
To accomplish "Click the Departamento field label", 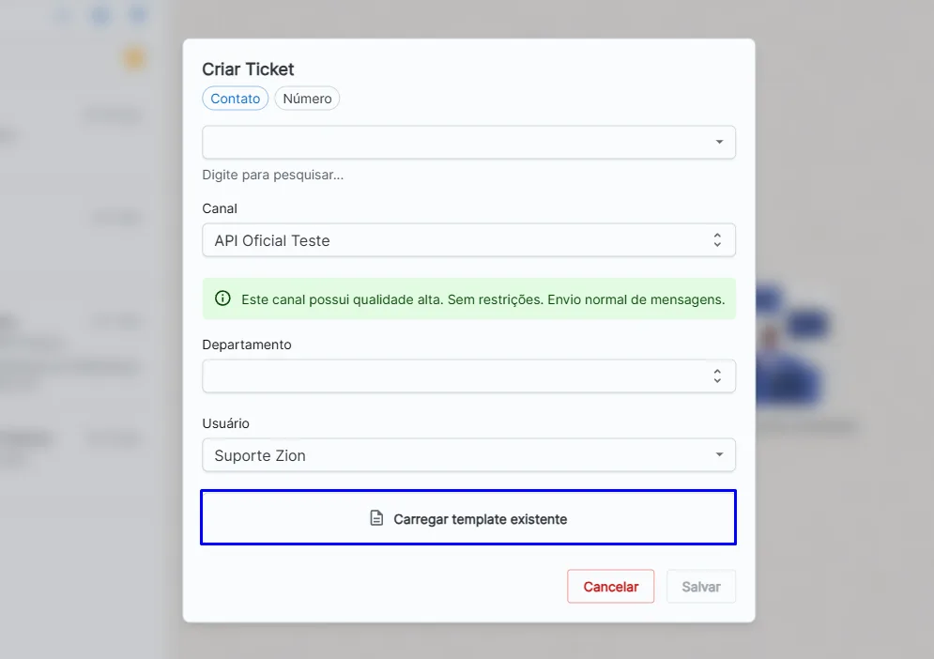I will click(x=247, y=345).
